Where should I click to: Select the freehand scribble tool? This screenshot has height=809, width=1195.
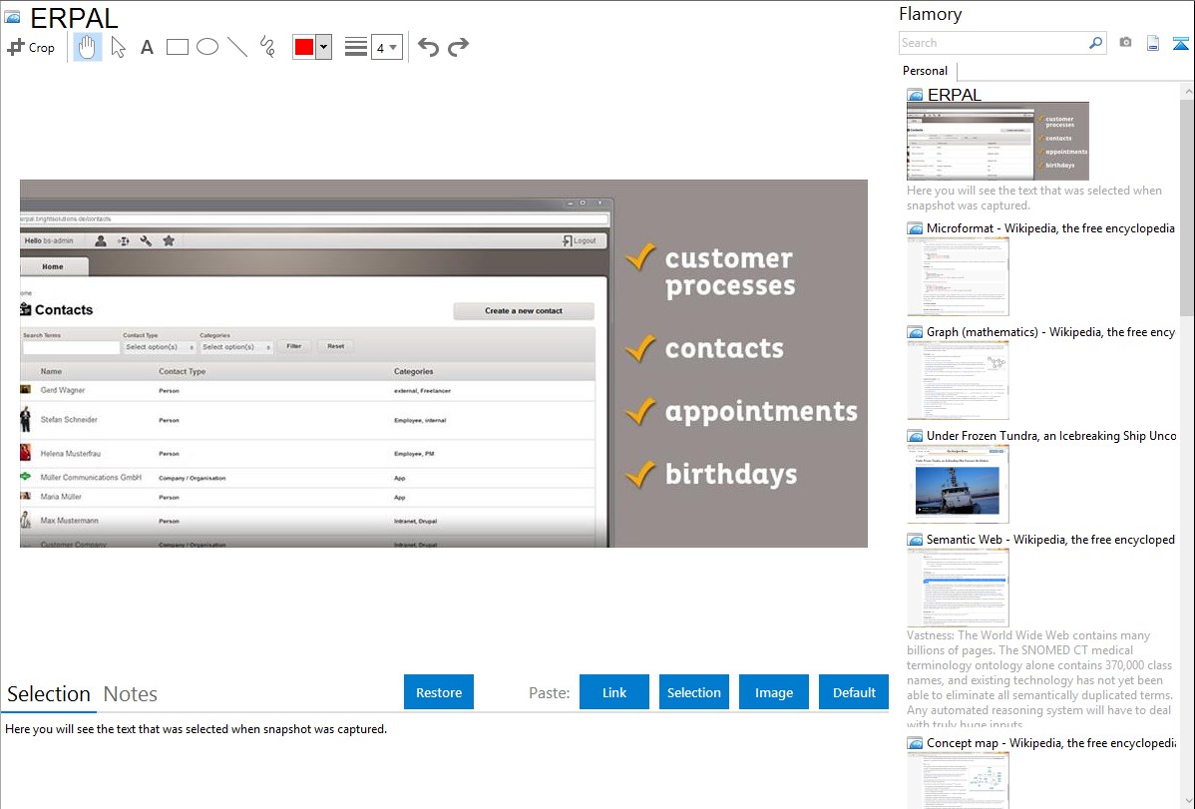(x=267, y=47)
